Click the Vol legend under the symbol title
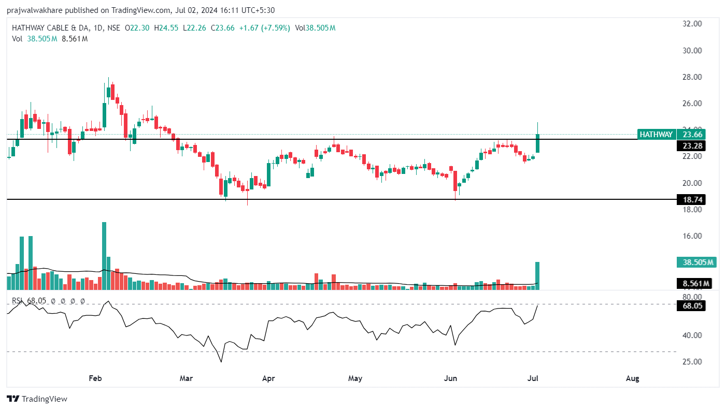The width and height of the screenshot is (726, 410). point(17,39)
